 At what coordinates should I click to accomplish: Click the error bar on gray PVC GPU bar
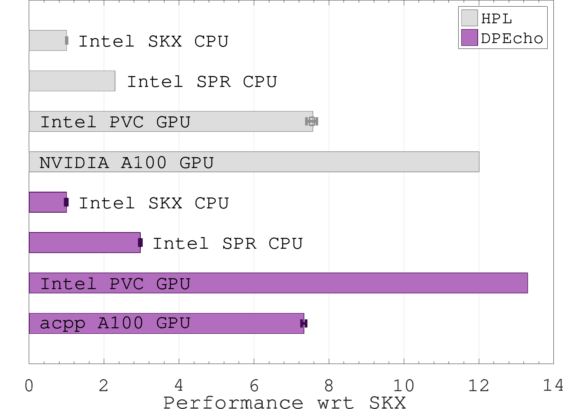point(312,121)
